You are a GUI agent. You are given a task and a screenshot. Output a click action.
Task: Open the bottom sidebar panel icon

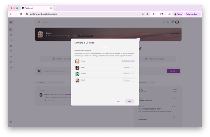click(x=11, y=122)
